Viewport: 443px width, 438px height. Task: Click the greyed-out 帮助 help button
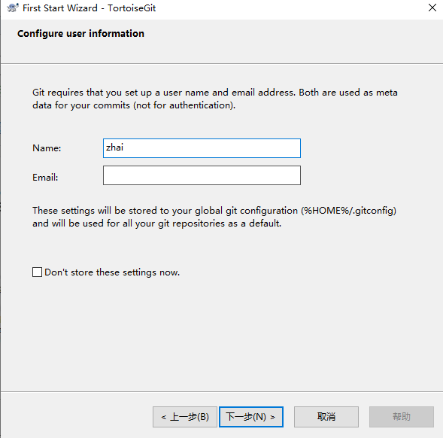(x=402, y=417)
